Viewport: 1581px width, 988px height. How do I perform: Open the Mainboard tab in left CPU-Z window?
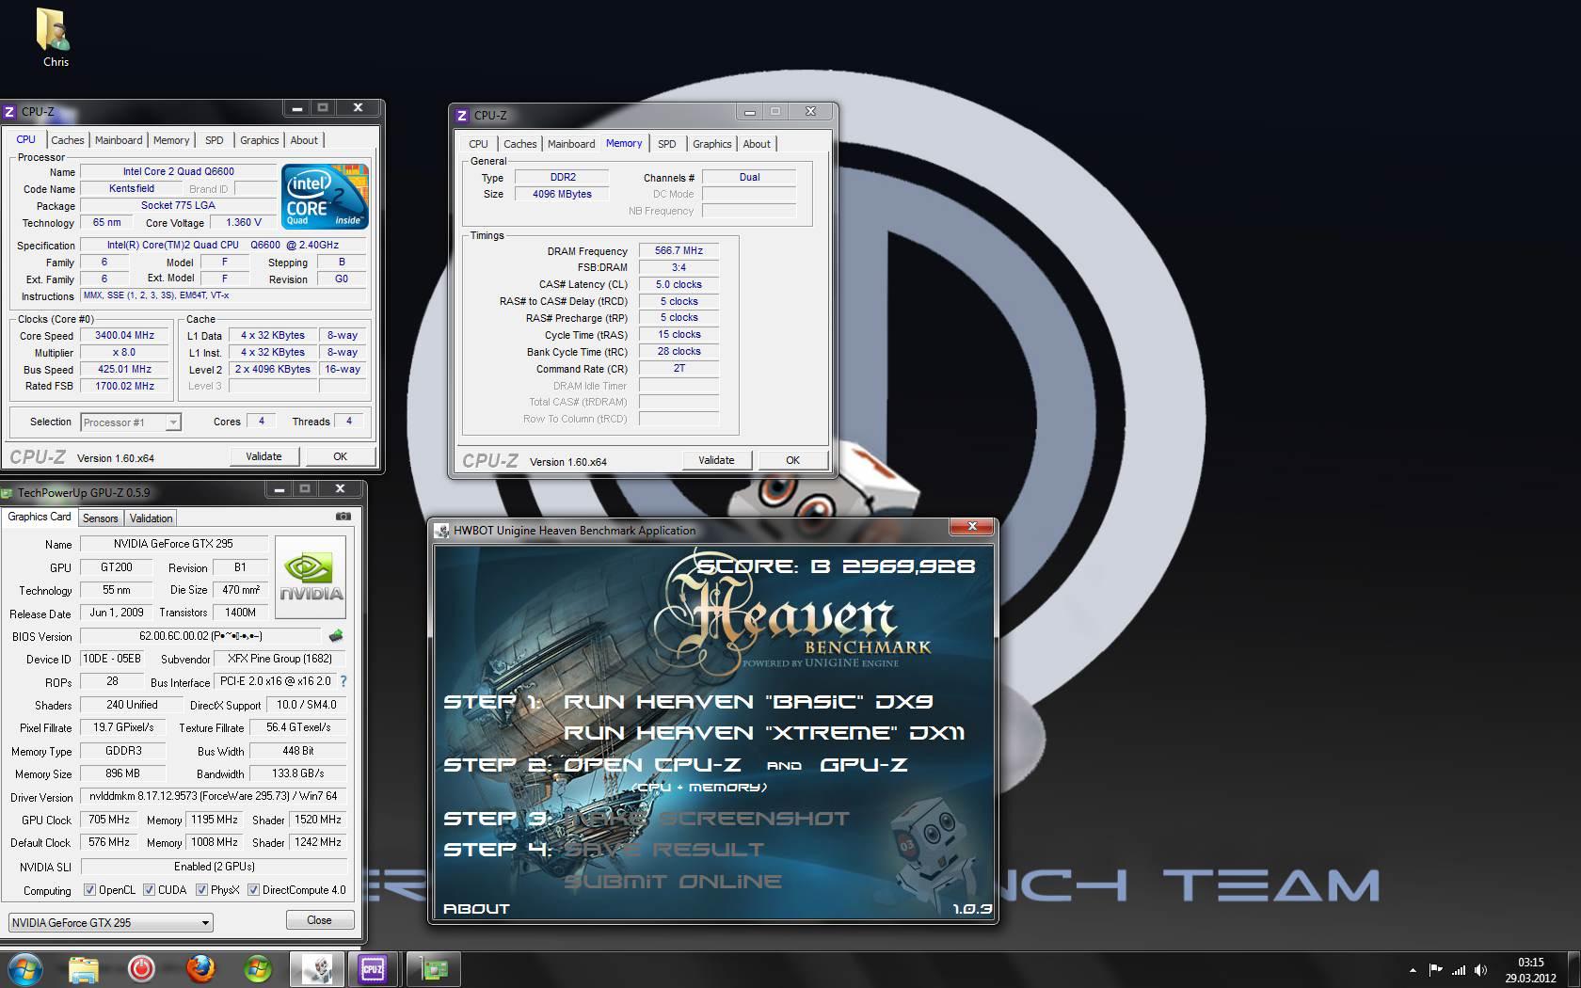point(119,140)
